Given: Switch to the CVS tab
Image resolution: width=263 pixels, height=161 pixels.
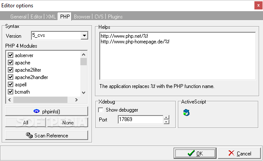Looking at the screenshot, I should coord(99,17).
